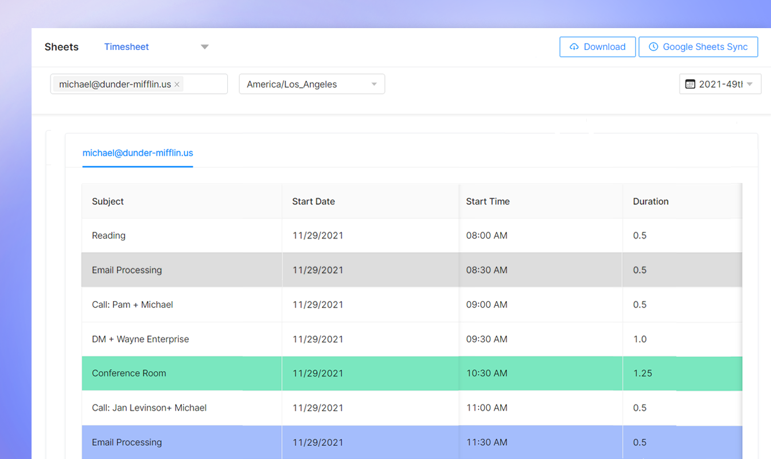Click the clock icon in Google Sheets Sync
Viewport: 771px width, 459px height.
click(x=653, y=47)
